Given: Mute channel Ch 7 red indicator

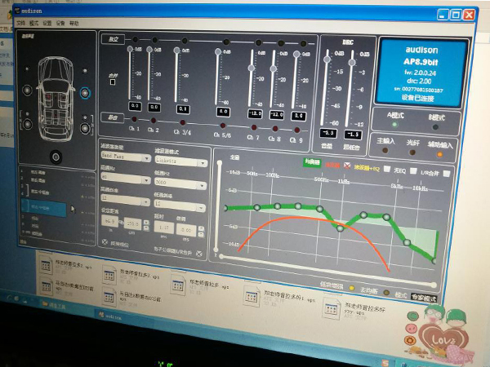Looking at the screenshot, I should [254, 127].
